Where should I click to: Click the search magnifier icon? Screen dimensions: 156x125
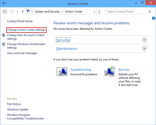click(x=149, y=12)
